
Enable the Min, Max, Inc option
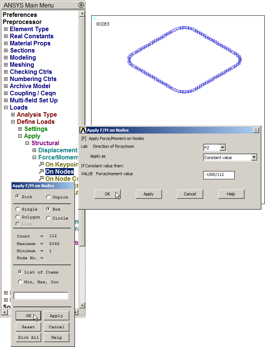pos(20,282)
